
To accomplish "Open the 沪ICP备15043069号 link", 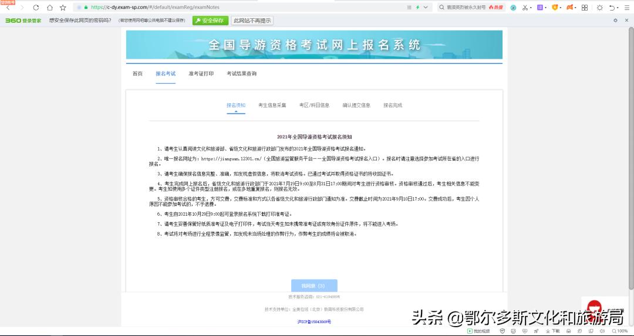I will tap(314, 322).
